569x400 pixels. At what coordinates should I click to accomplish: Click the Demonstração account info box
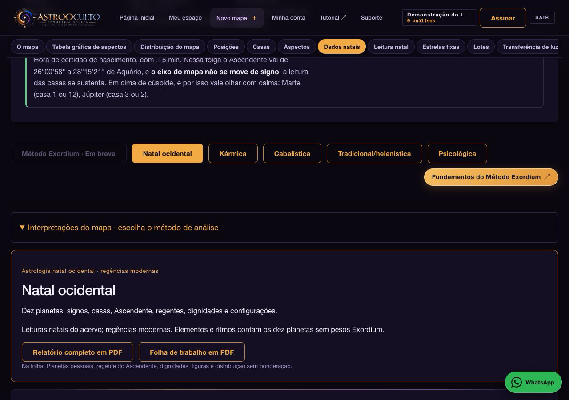pos(439,18)
